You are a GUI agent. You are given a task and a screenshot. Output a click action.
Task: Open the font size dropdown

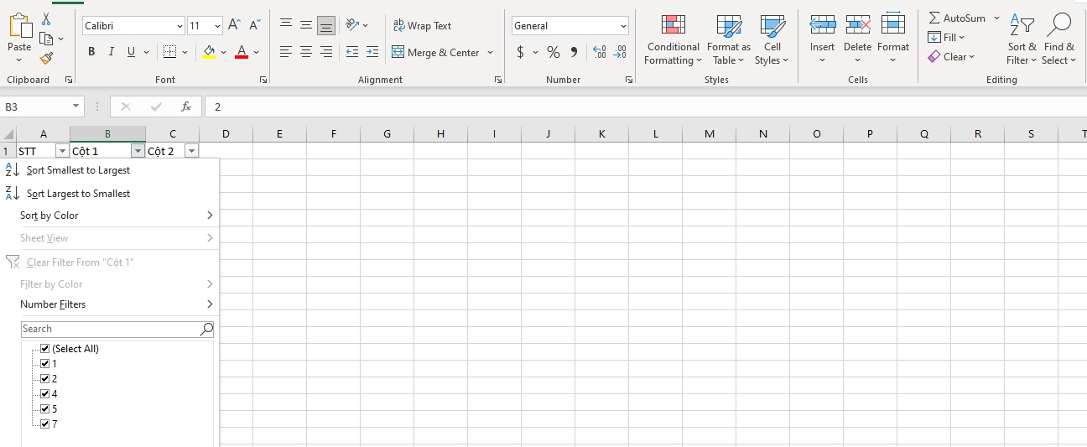[x=218, y=26]
